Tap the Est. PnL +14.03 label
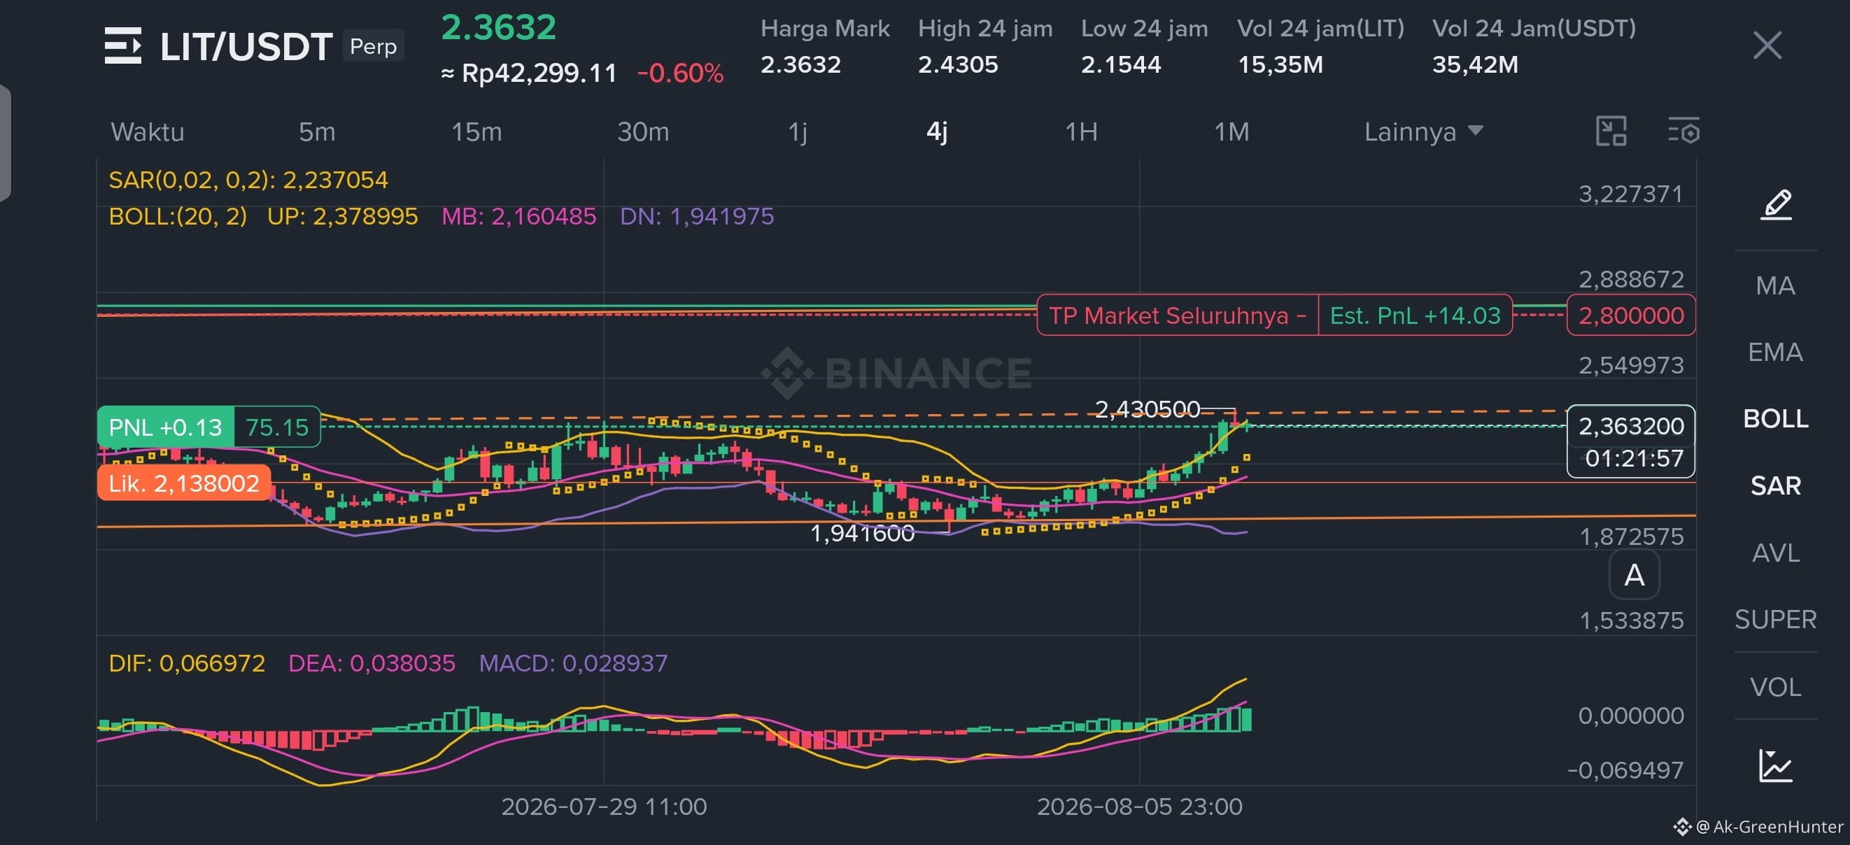 [1415, 315]
